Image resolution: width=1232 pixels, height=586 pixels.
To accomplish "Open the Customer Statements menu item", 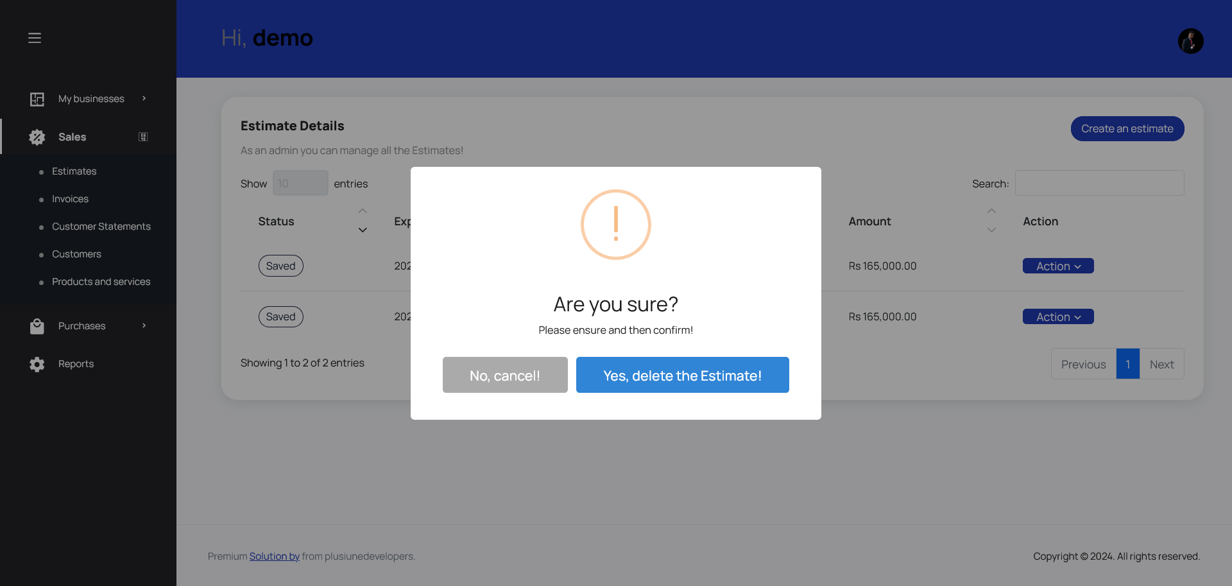I will click(x=101, y=226).
